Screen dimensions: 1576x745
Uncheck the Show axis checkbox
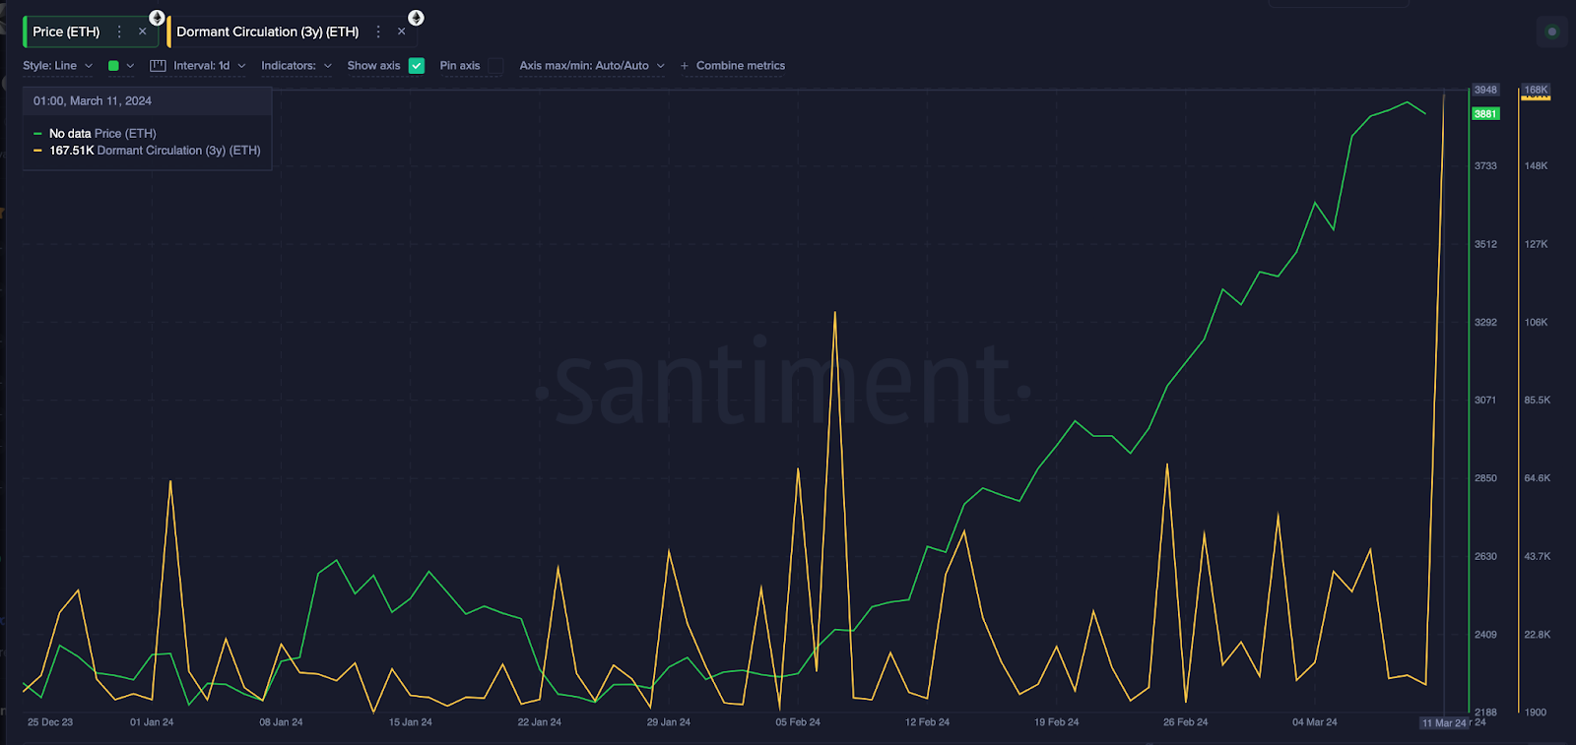417,66
